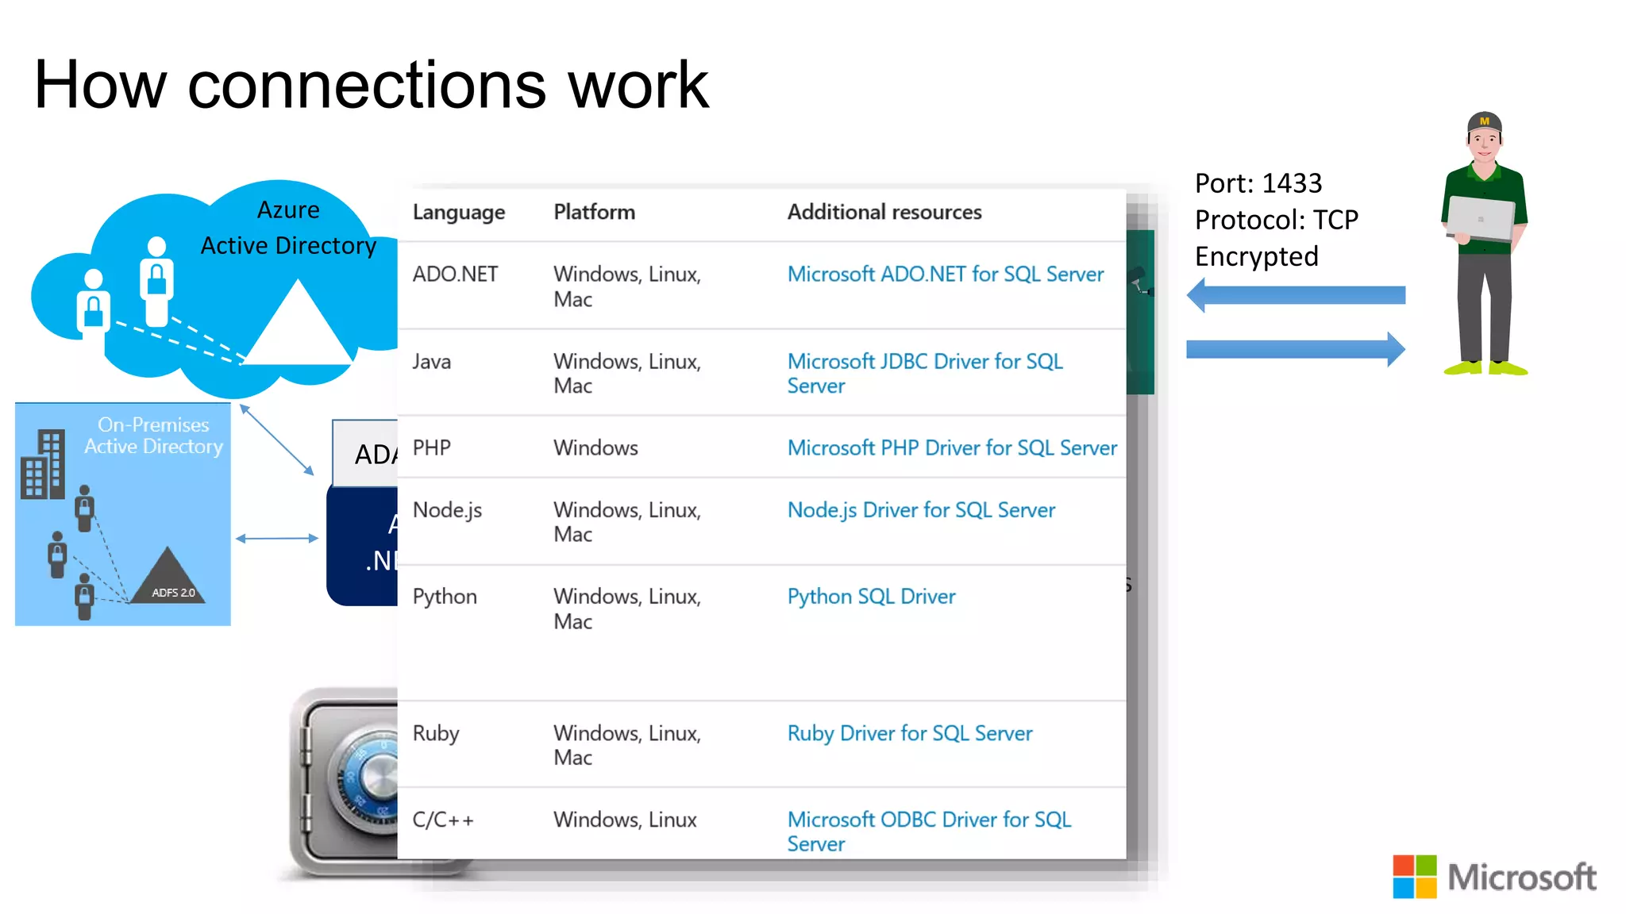Click the On-Premises Active Directory label
1626x914 pixels.
point(153,436)
